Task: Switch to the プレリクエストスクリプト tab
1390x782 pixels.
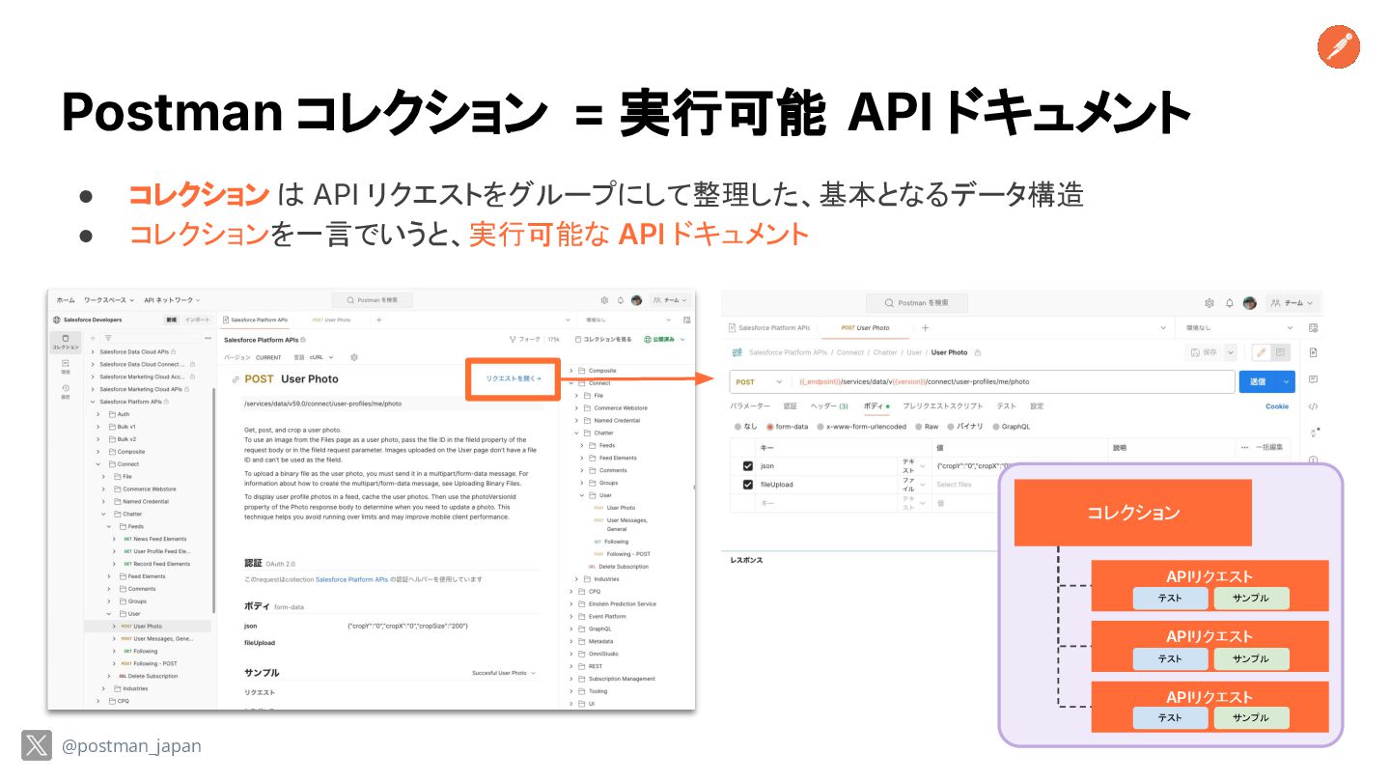Action: click(942, 406)
